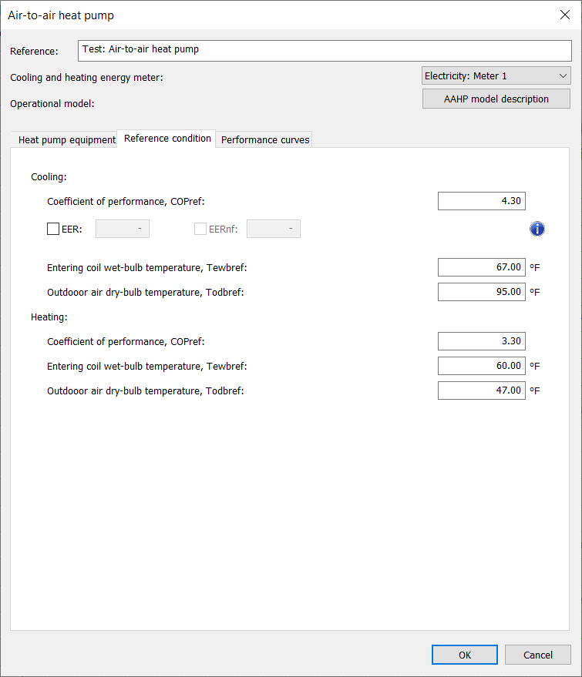Edit heating outdoor air dry-bulb temperature field
This screenshot has height=677, width=582.
(x=481, y=390)
